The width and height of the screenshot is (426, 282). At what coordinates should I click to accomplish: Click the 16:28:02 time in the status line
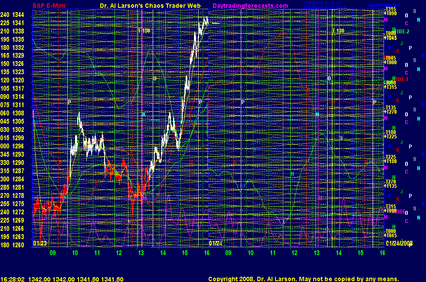[x=13, y=279]
